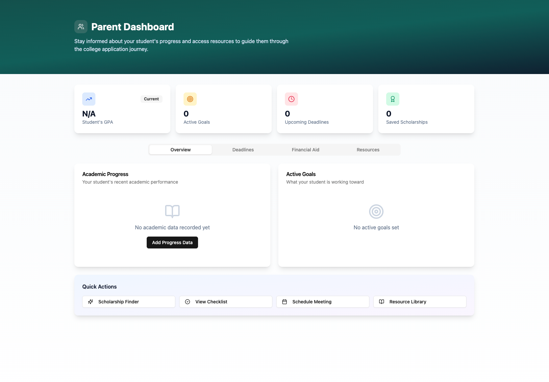Click the Academic Progress heading
This screenshot has width=549, height=382.
[x=105, y=174]
